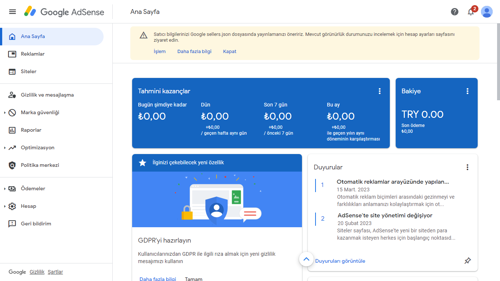Click the Optimizasyon trend icon
The image size is (500, 281).
coord(12,148)
